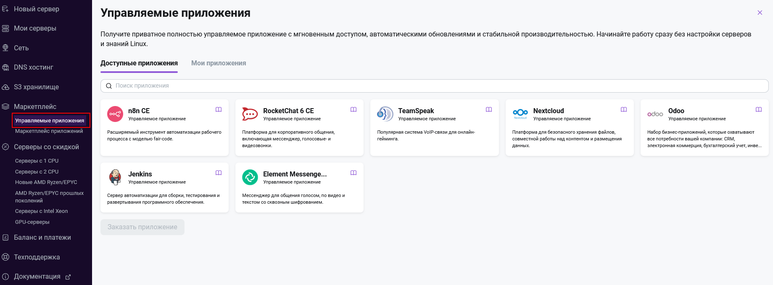Screen dimensions: 773x285
Task: Click the Заказать приложение button
Action: tap(142, 227)
